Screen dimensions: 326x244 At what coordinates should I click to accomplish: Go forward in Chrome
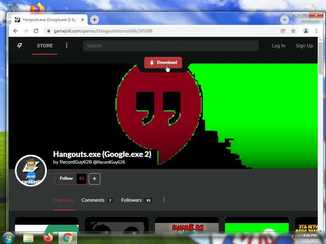tap(26, 31)
